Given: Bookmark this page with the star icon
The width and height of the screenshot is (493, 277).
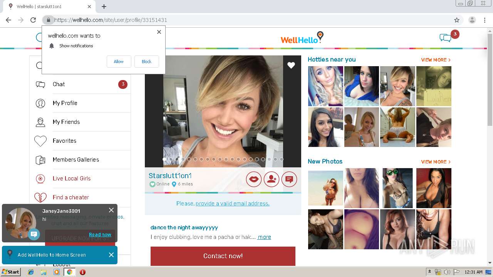Looking at the screenshot, I should click(457, 20).
